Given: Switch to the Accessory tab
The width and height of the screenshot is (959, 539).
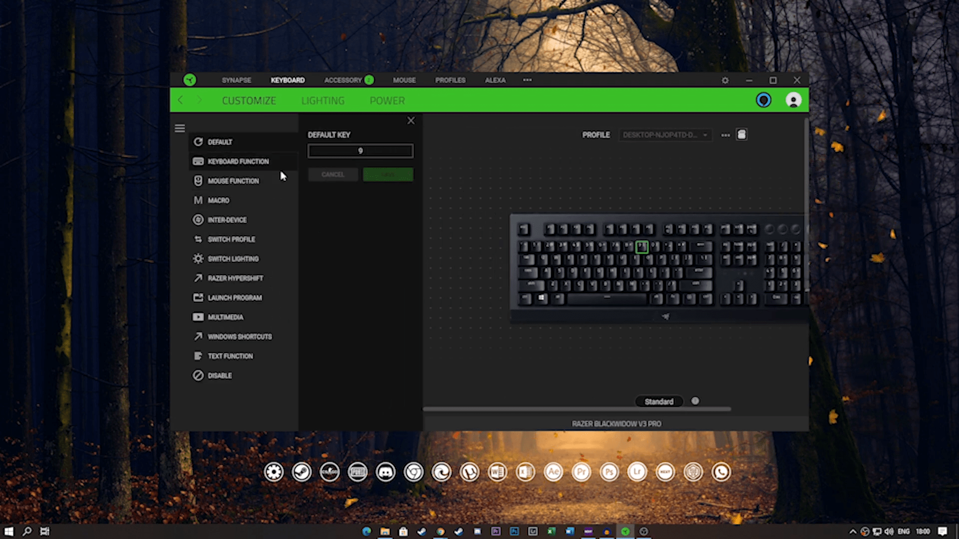Looking at the screenshot, I should point(343,80).
